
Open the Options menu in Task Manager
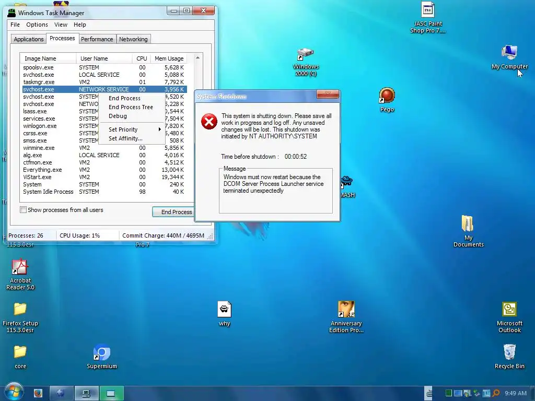tap(37, 25)
